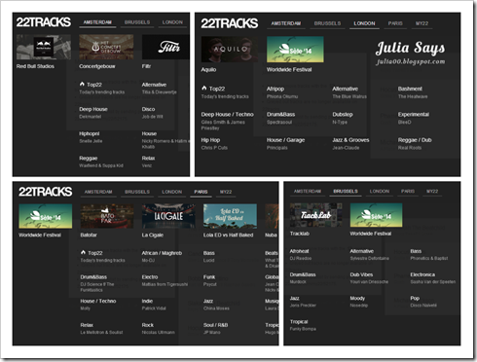Open Alternative playlist by The Blue Walrus
This screenshot has width=477, height=362.
349,92
